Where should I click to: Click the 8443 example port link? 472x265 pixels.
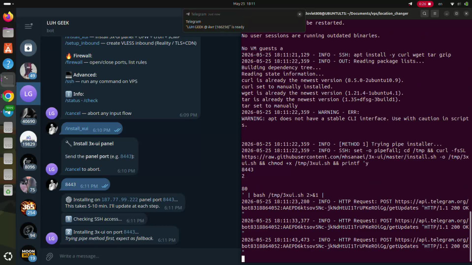[126, 156]
